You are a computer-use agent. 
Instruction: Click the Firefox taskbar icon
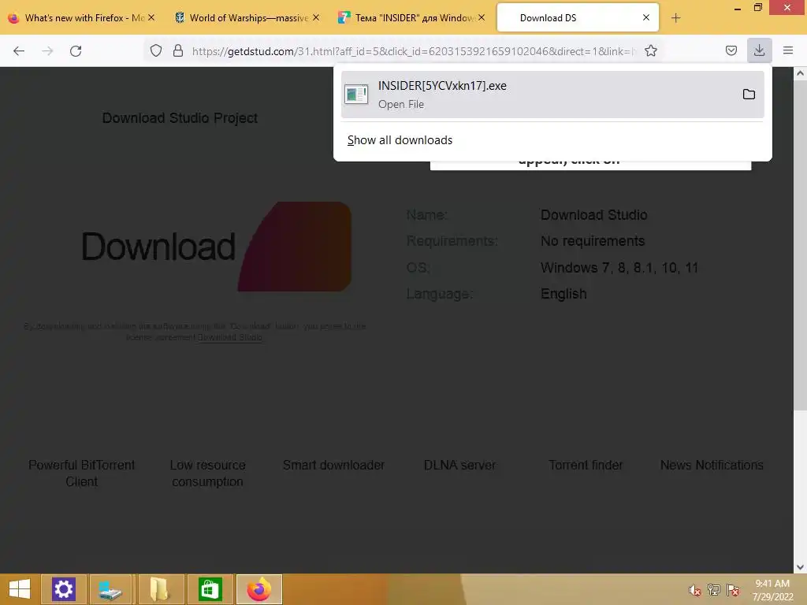[258, 589]
